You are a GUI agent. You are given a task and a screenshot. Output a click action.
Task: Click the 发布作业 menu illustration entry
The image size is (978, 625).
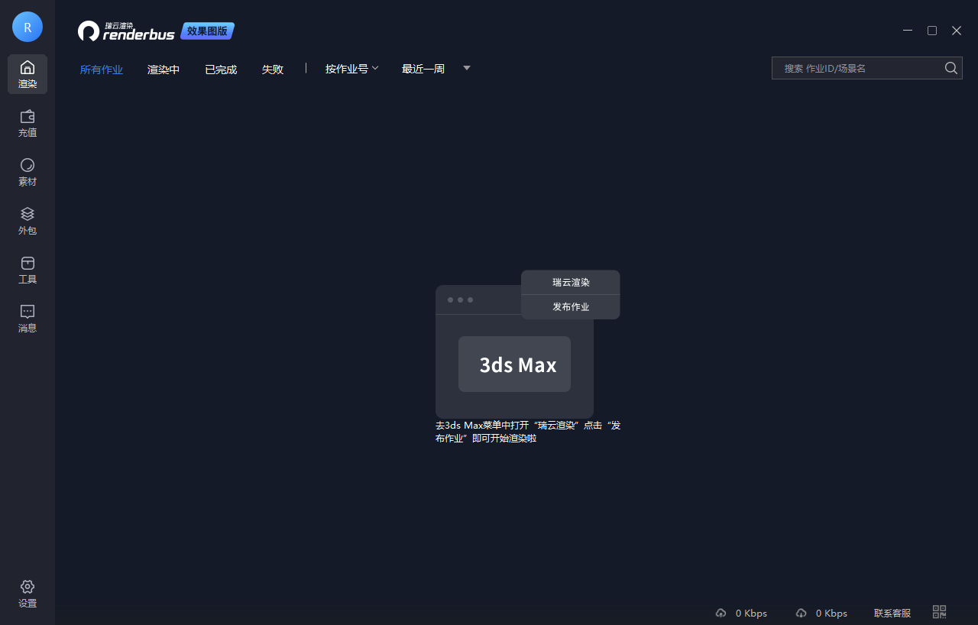[571, 306]
